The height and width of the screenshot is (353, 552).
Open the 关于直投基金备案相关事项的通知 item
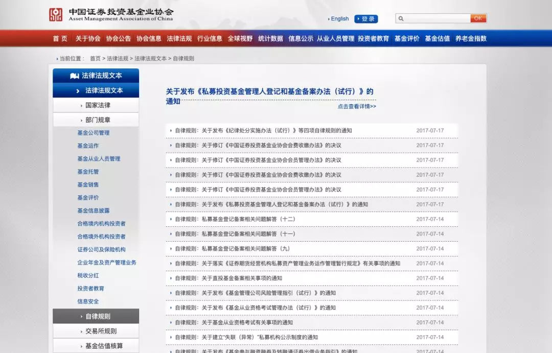228,278
